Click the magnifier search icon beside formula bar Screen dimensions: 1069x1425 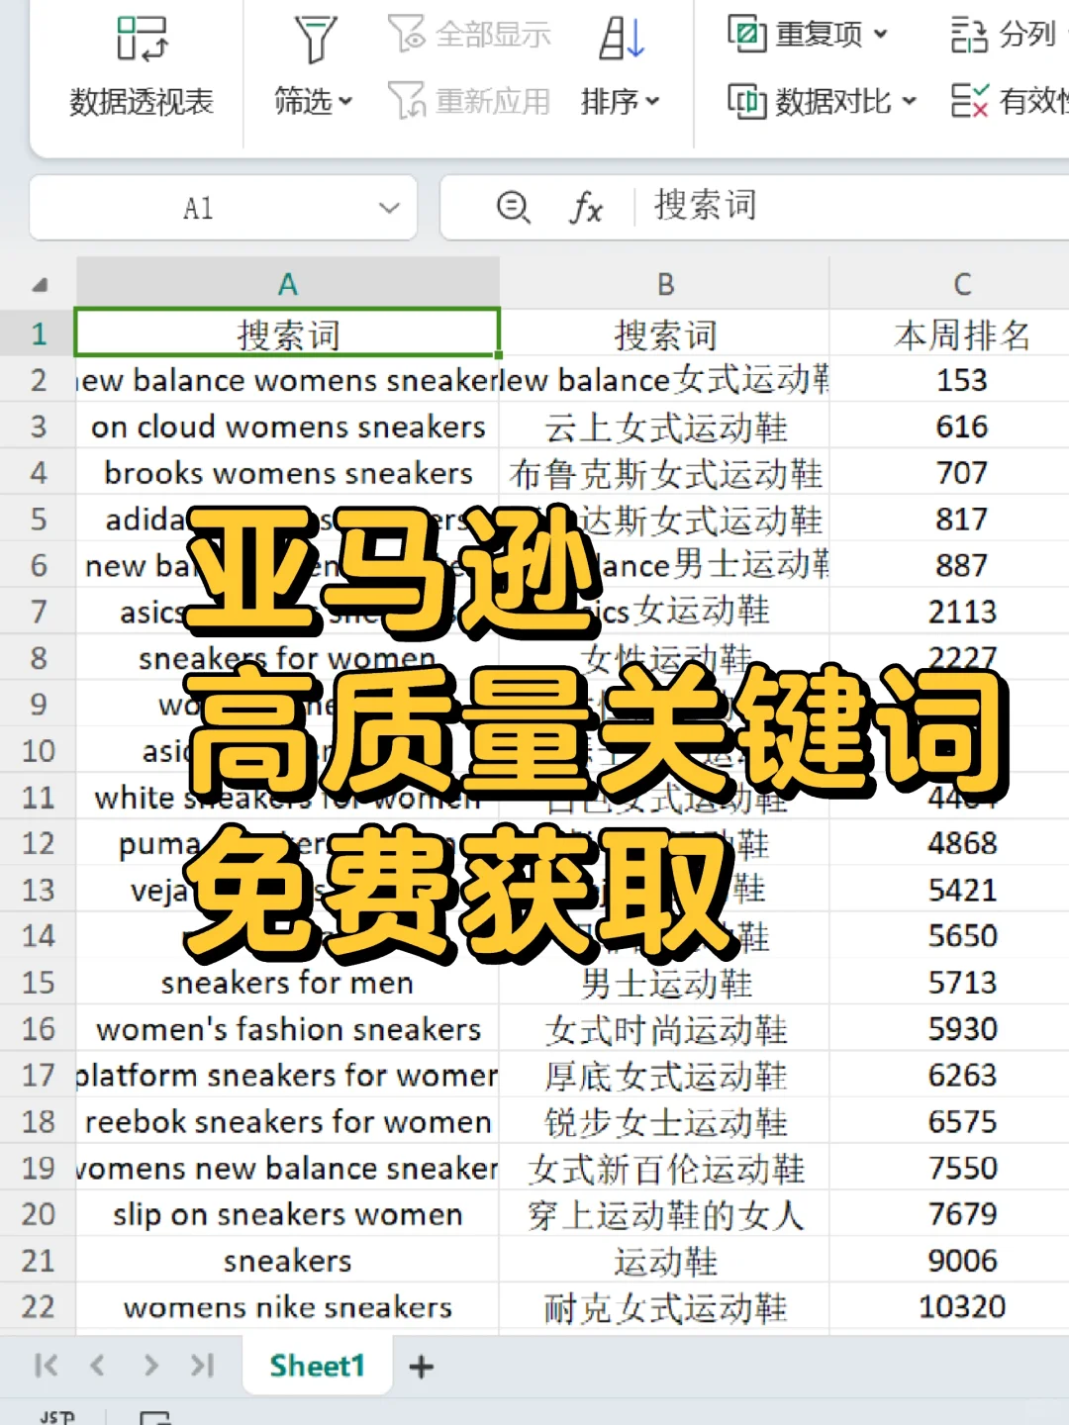513,208
